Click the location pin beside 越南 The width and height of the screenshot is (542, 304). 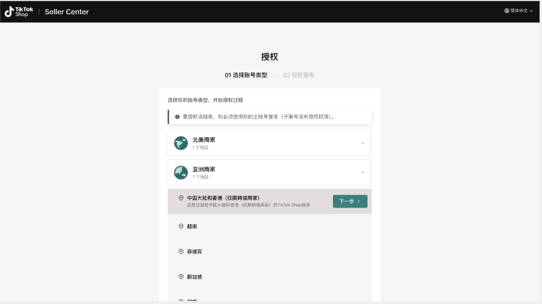click(x=181, y=226)
